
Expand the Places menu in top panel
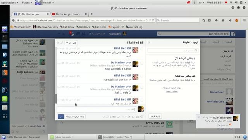coord(27,2)
